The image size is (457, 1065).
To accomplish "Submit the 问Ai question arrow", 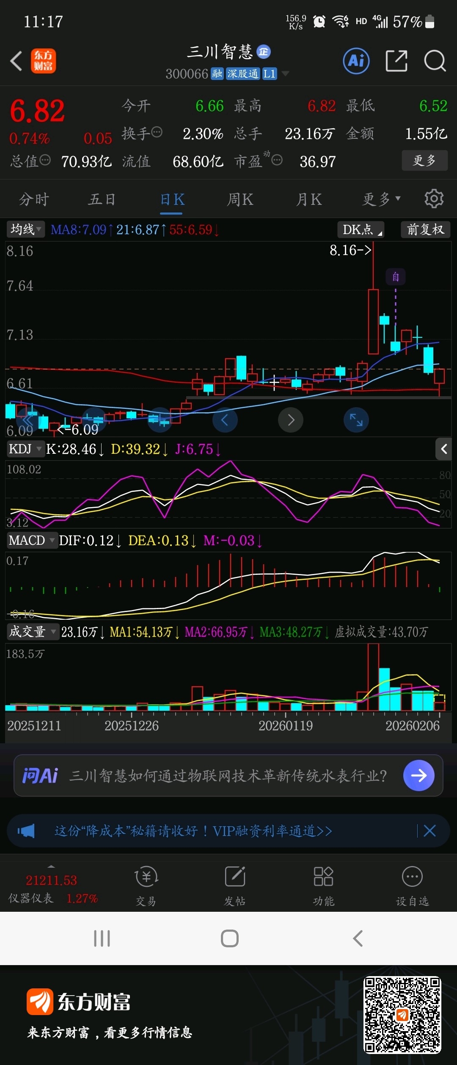I will (419, 775).
